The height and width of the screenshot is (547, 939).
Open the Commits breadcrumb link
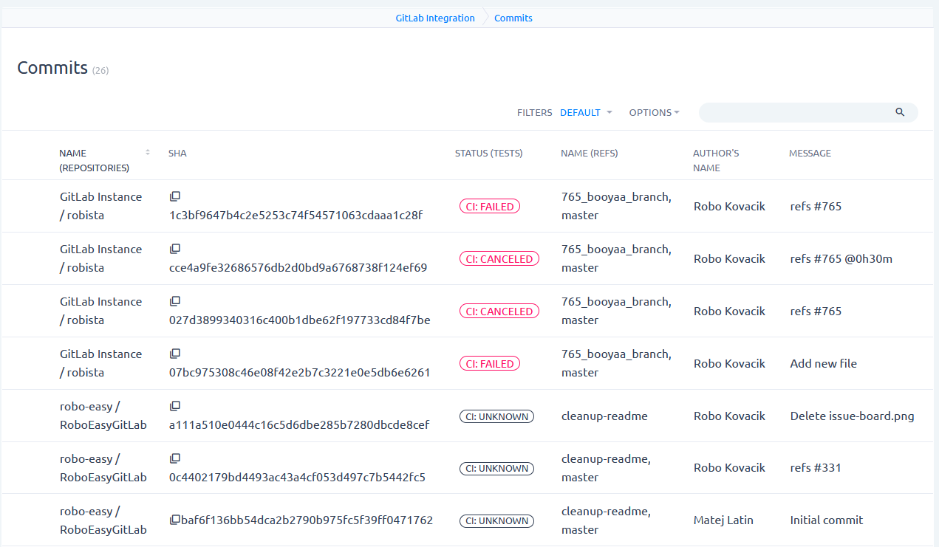(x=513, y=18)
